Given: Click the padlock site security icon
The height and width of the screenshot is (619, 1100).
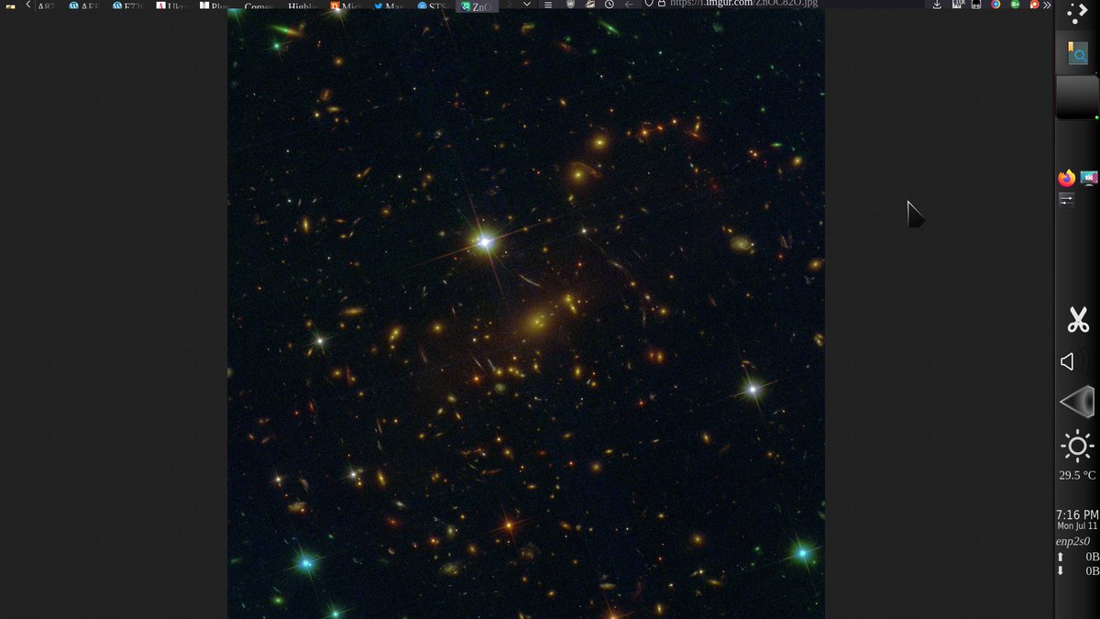Looking at the screenshot, I should tap(661, 4).
